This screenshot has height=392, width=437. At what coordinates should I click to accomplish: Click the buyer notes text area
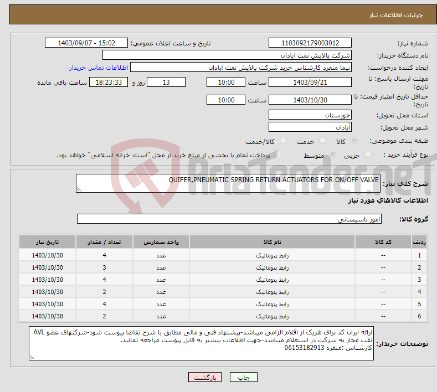201,343
